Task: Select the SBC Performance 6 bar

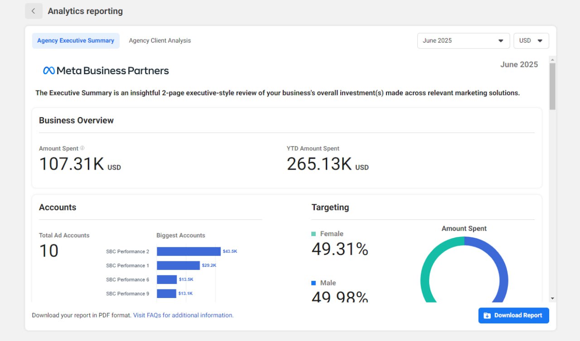Action: pyautogui.click(x=167, y=279)
